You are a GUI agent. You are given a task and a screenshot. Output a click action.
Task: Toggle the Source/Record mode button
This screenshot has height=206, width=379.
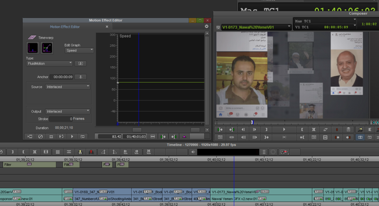tap(360, 137)
